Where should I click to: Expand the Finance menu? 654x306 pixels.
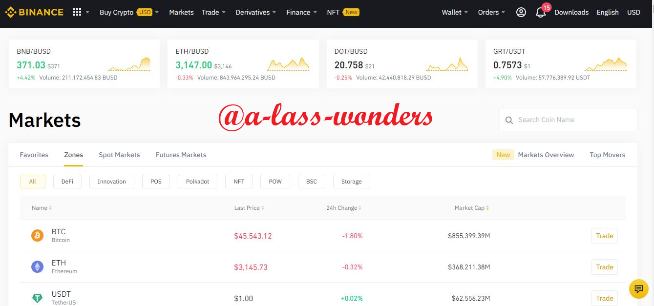click(x=302, y=12)
